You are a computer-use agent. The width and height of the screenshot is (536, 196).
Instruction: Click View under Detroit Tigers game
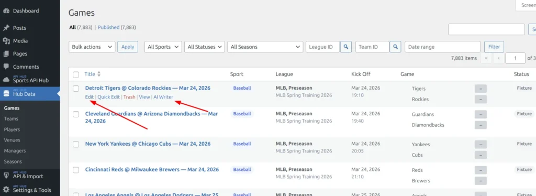coord(144,97)
